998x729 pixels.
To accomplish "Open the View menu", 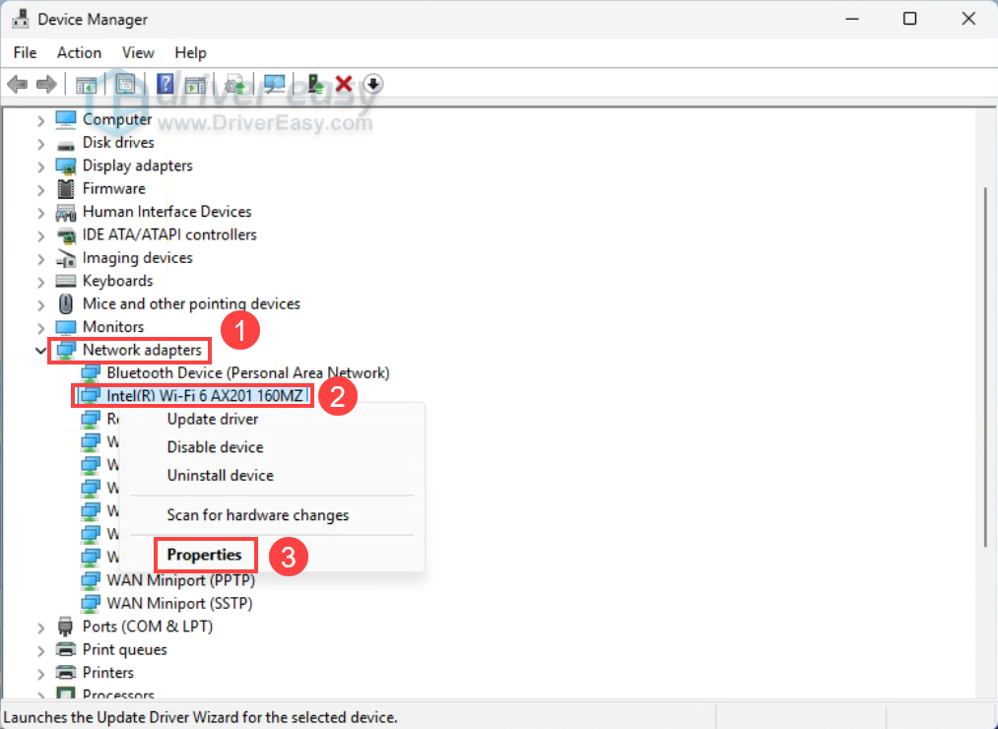I will coord(138,53).
